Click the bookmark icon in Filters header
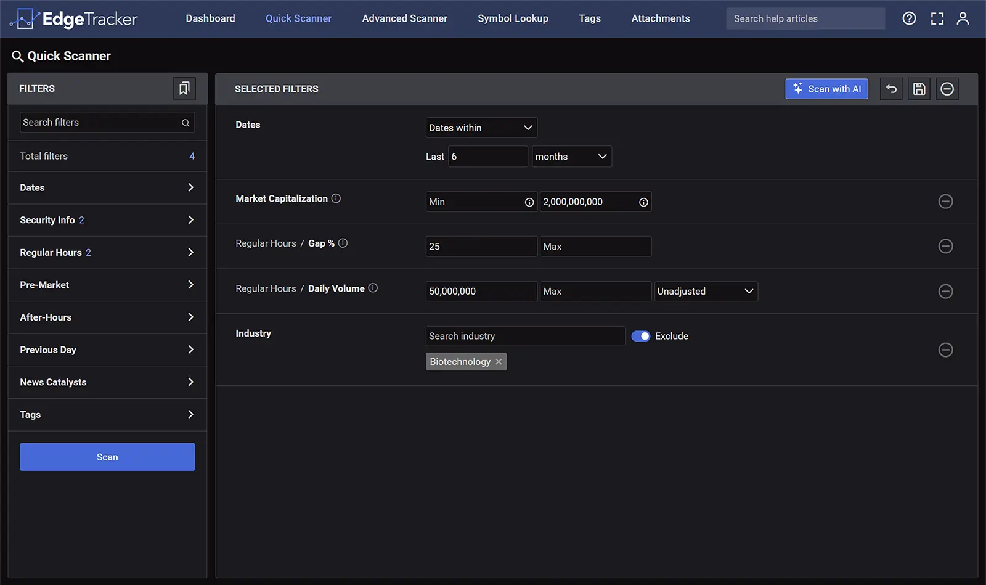The width and height of the screenshot is (986, 585). pos(184,89)
